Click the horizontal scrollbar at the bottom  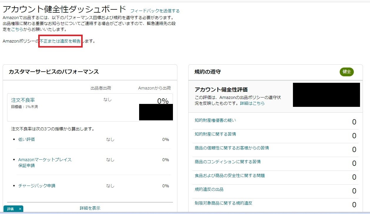point(185,213)
